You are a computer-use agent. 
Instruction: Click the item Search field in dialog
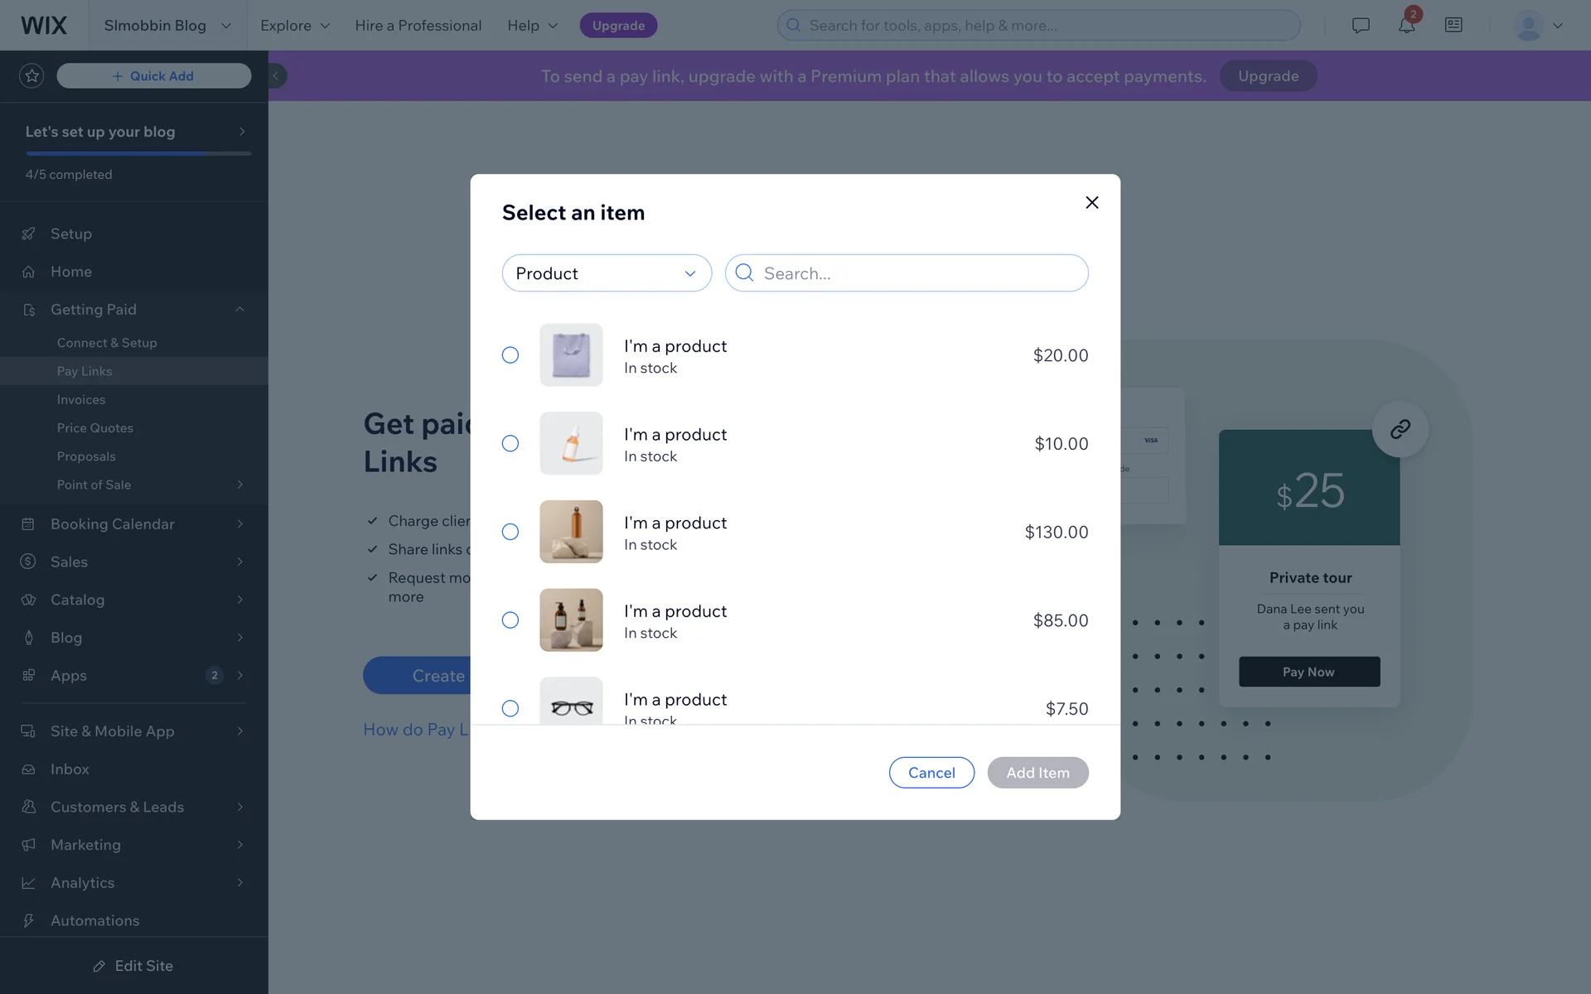point(920,273)
